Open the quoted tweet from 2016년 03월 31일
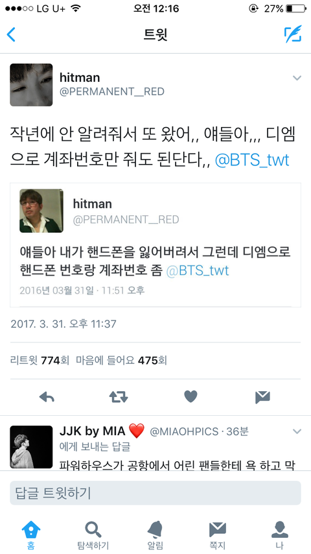The height and width of the screenshot is (554, 311). (x=155, y=245)
